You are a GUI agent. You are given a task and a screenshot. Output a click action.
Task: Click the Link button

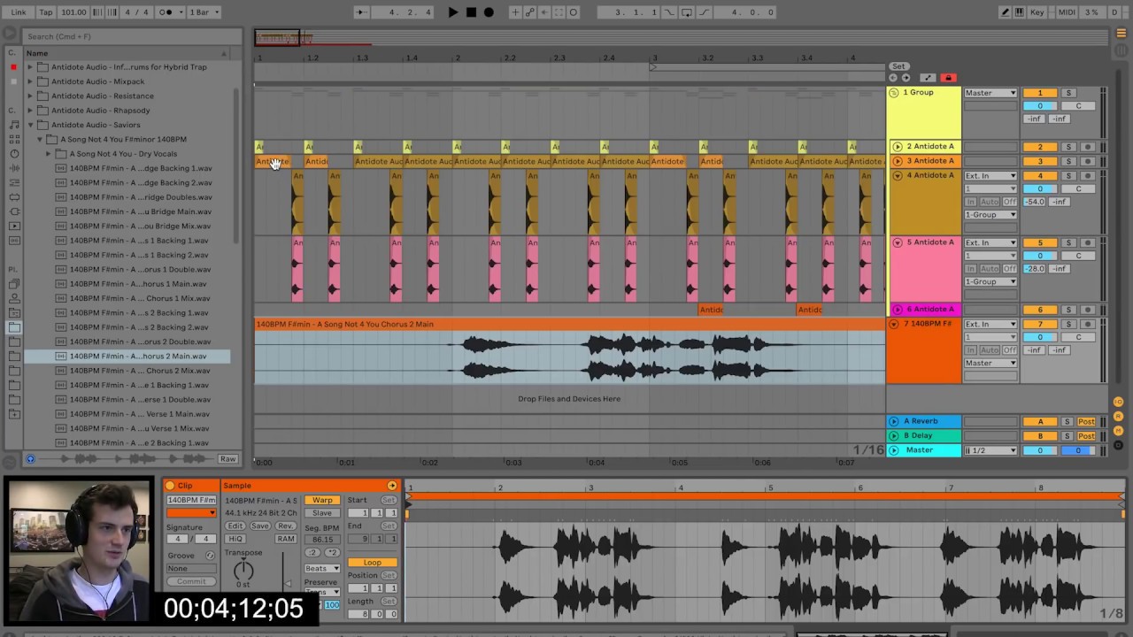click(19, 12)
